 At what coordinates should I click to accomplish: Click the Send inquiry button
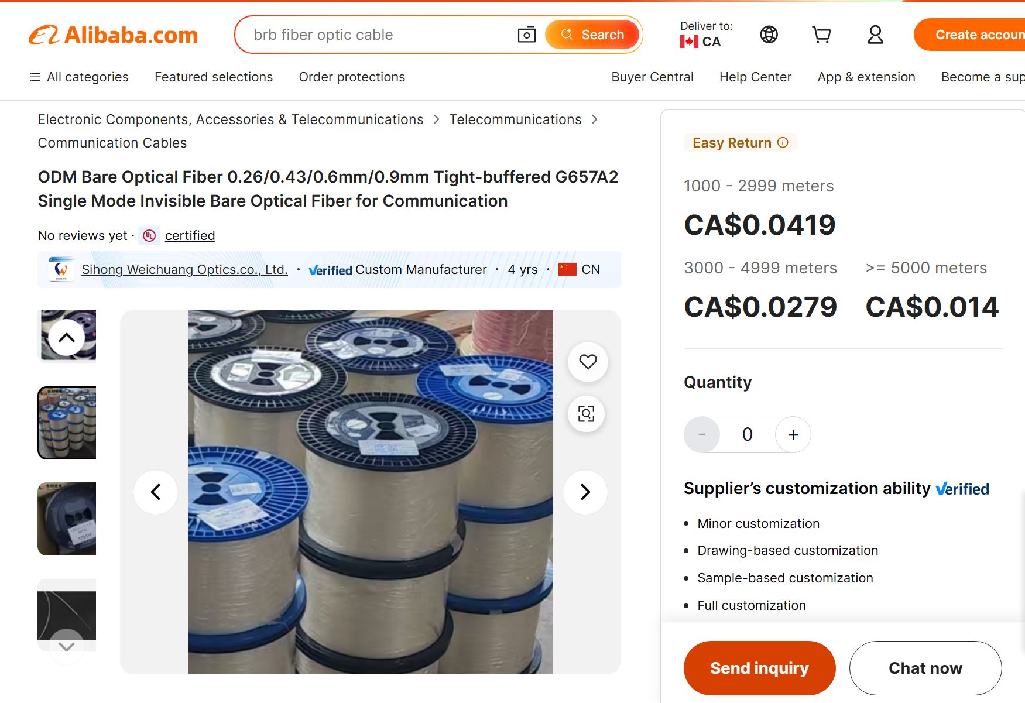[759, 668]
